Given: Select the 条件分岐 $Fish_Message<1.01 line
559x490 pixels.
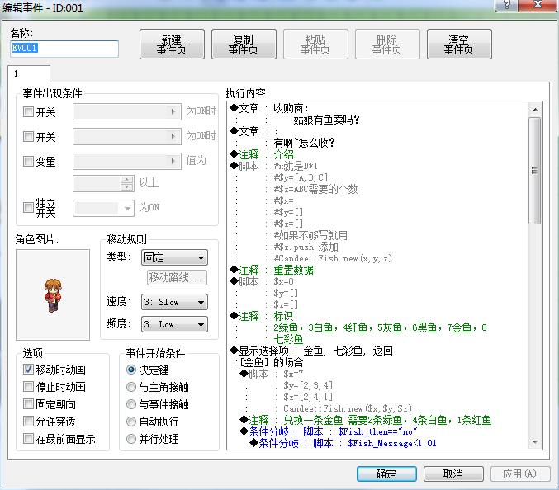Looking at the screenshot, I should [343, 443].
